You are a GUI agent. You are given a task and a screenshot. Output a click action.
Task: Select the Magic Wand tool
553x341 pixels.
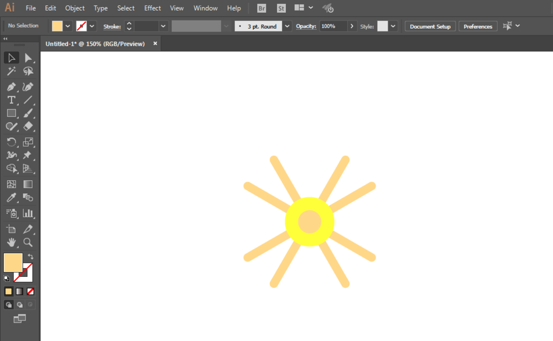(x=11, y=71)
